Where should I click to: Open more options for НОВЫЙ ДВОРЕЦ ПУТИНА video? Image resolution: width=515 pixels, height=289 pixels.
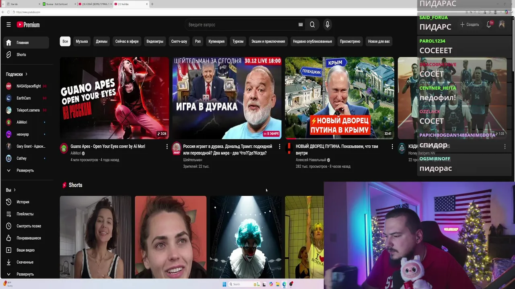tap(392, 147)
